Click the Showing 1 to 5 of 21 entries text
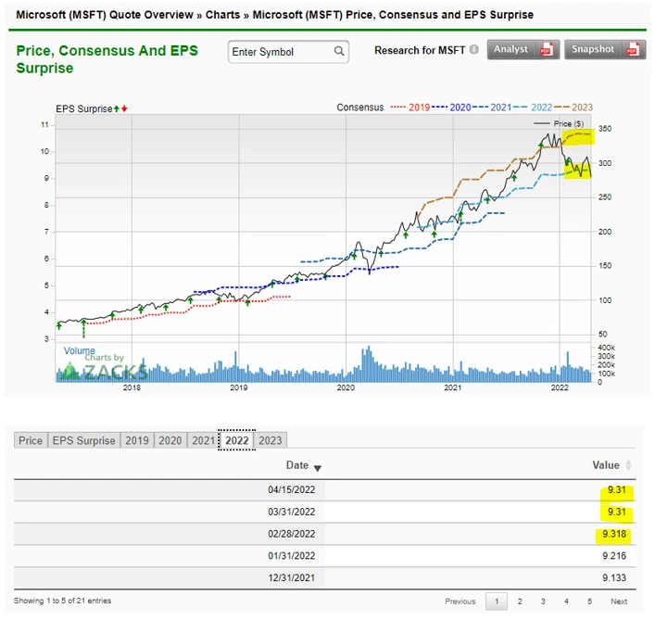The height and width of the screenshot is (621, 655). click(62, 601)
